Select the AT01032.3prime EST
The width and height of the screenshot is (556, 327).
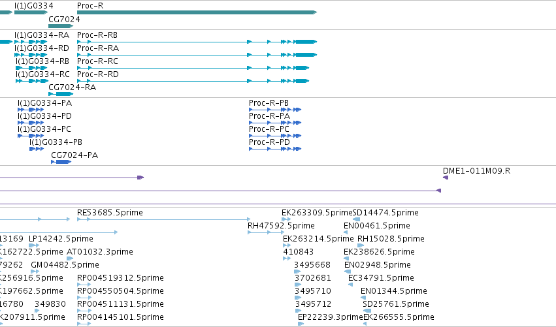[70, 258]
